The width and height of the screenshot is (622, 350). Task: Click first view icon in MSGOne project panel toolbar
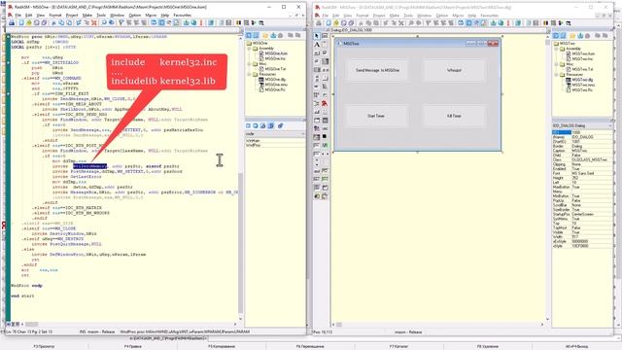pos(249,36)
